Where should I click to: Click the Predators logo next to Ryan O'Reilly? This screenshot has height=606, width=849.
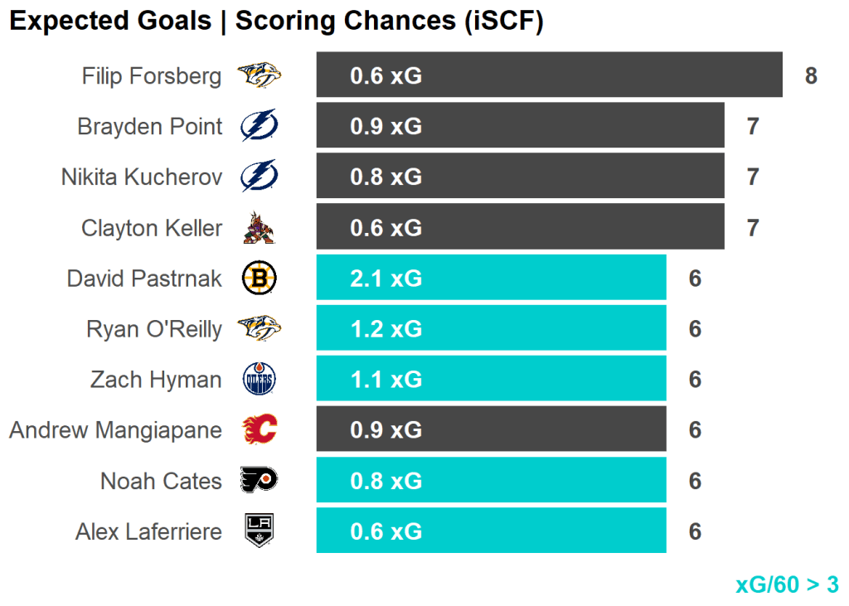pos(259,329)
